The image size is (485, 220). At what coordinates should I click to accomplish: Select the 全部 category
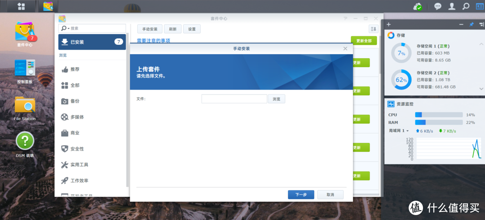pos(92,85)
